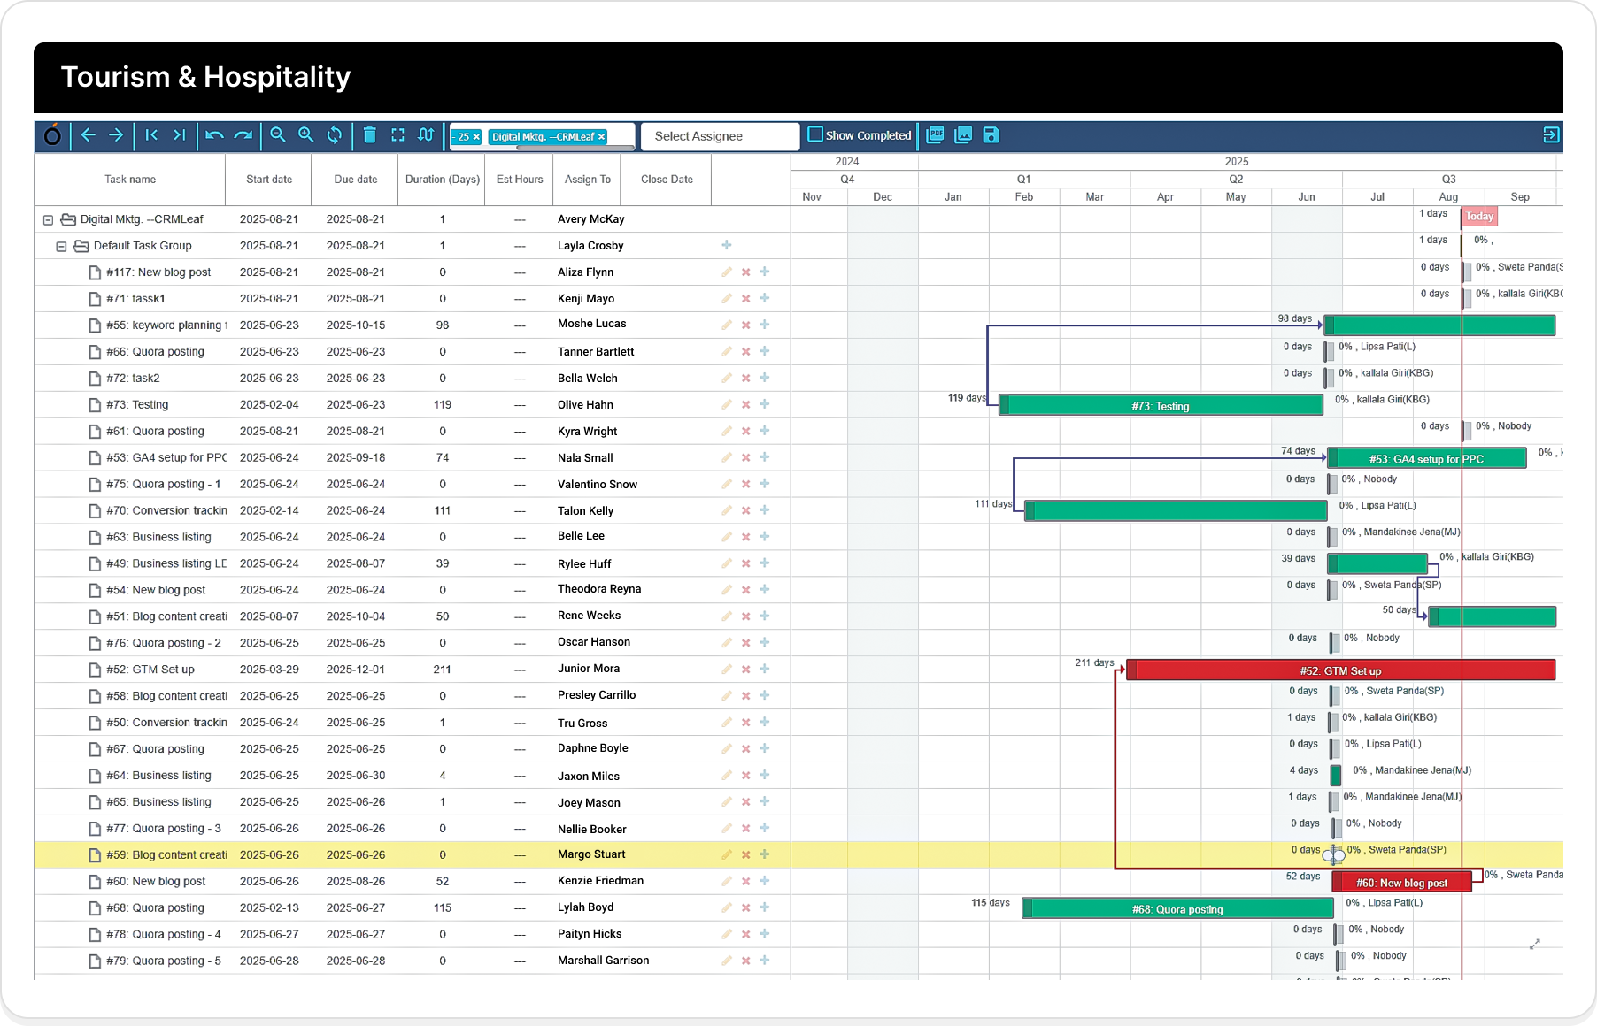Click the Duration (Days) column header

click(x=443, y=180)
